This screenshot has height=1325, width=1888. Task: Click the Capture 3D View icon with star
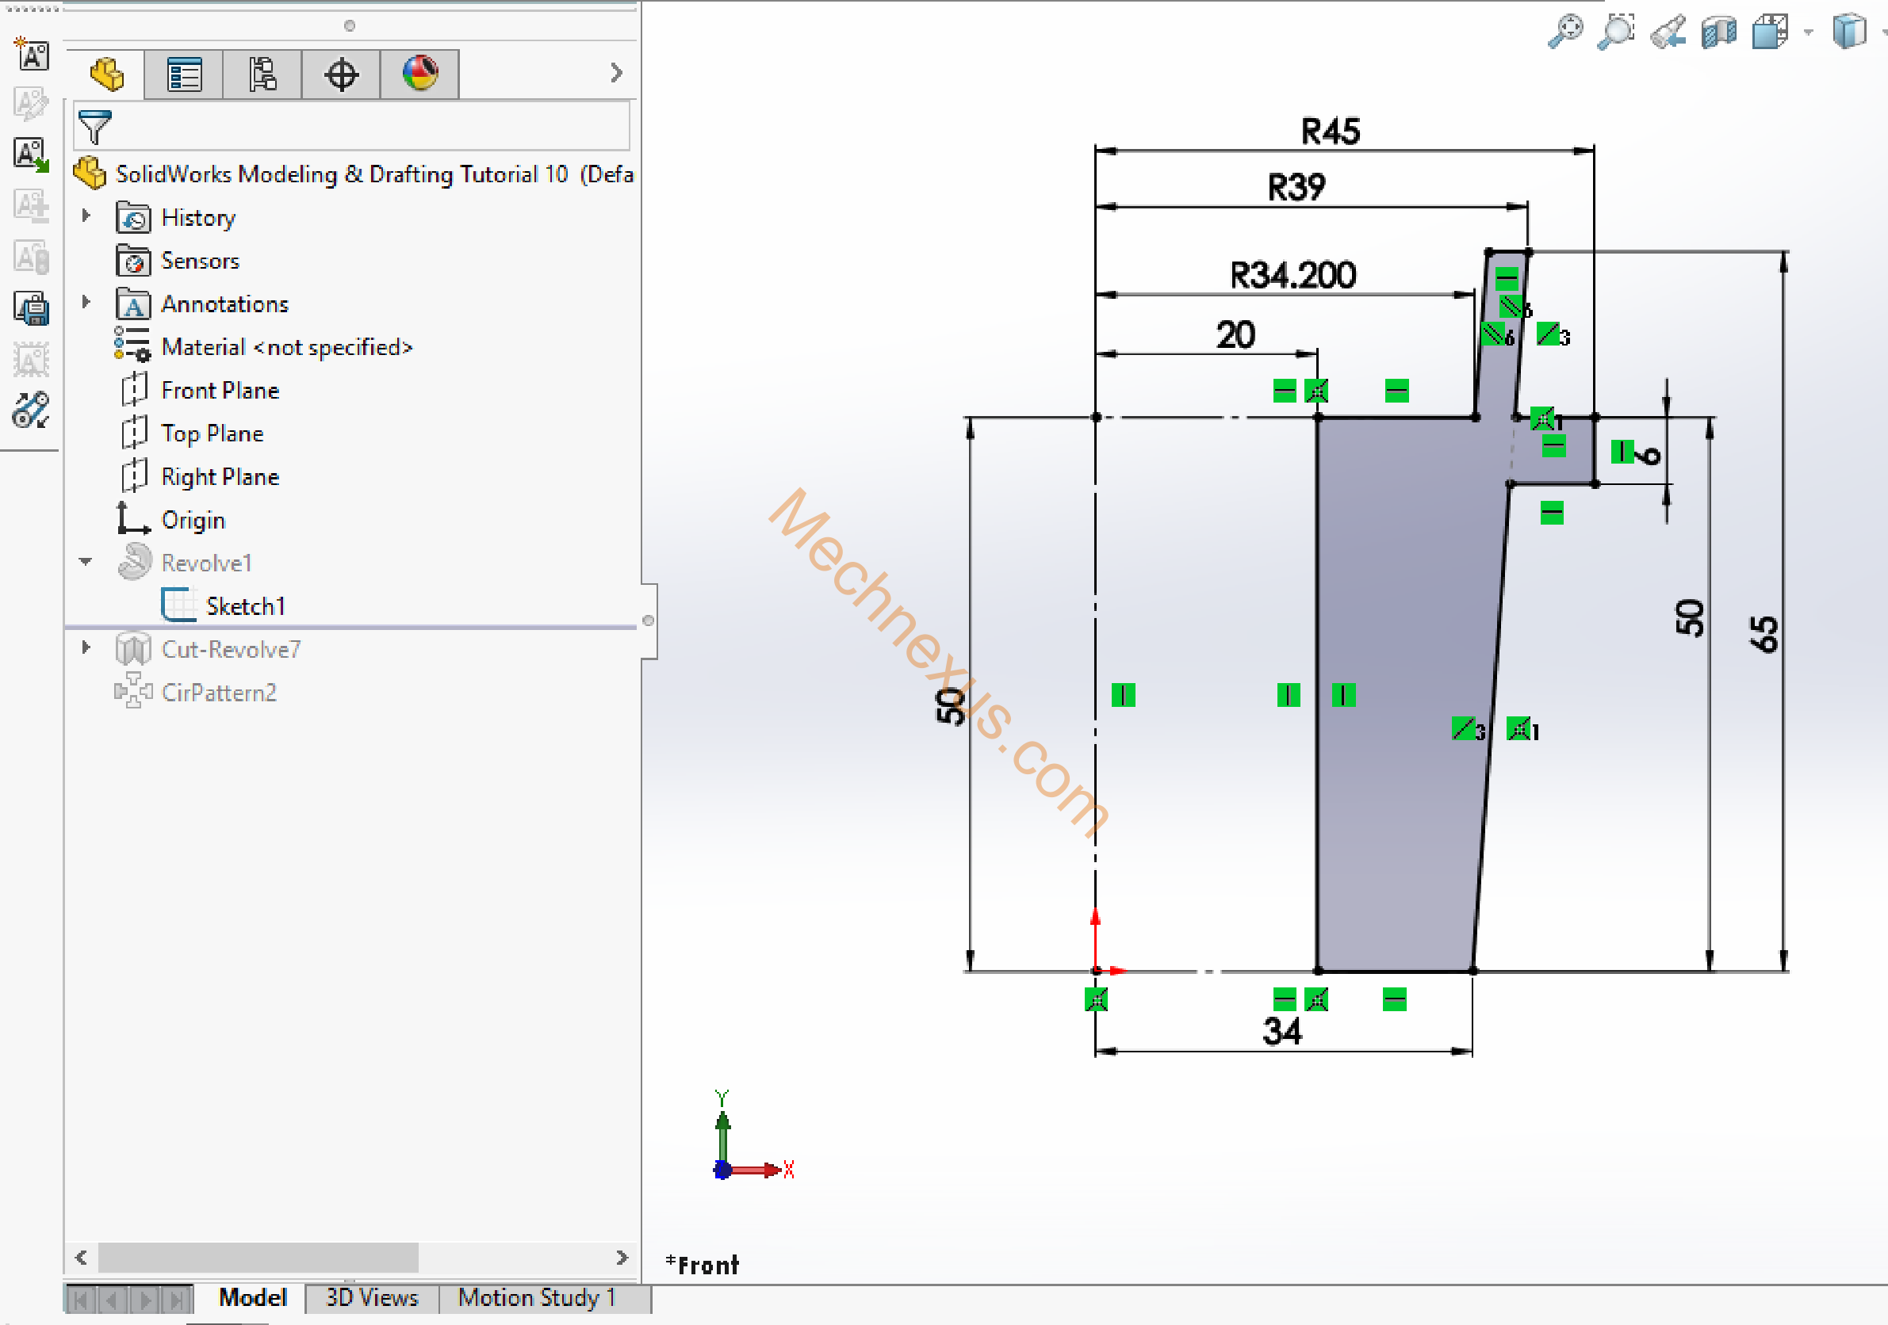[x=31, y=54]
